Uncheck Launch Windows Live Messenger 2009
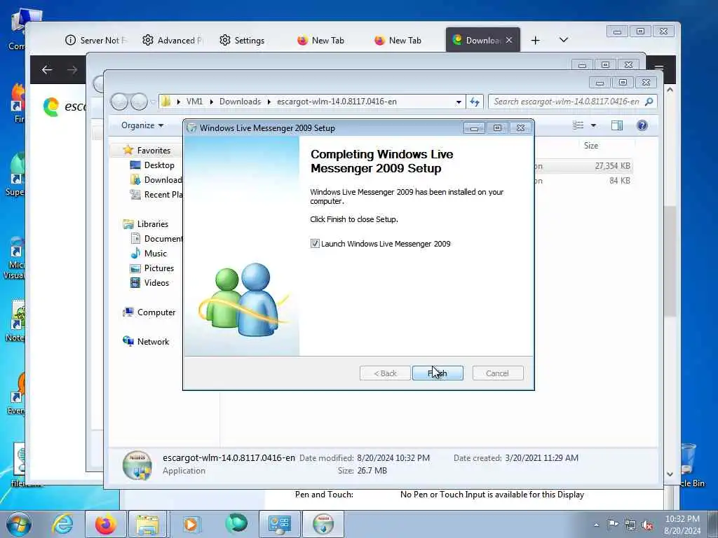Viewport: 718px width, 538px height. tap(315, 244)
